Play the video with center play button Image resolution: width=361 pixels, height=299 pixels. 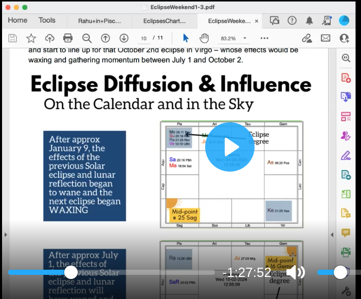pyautogui.click(x=229, y=147)
